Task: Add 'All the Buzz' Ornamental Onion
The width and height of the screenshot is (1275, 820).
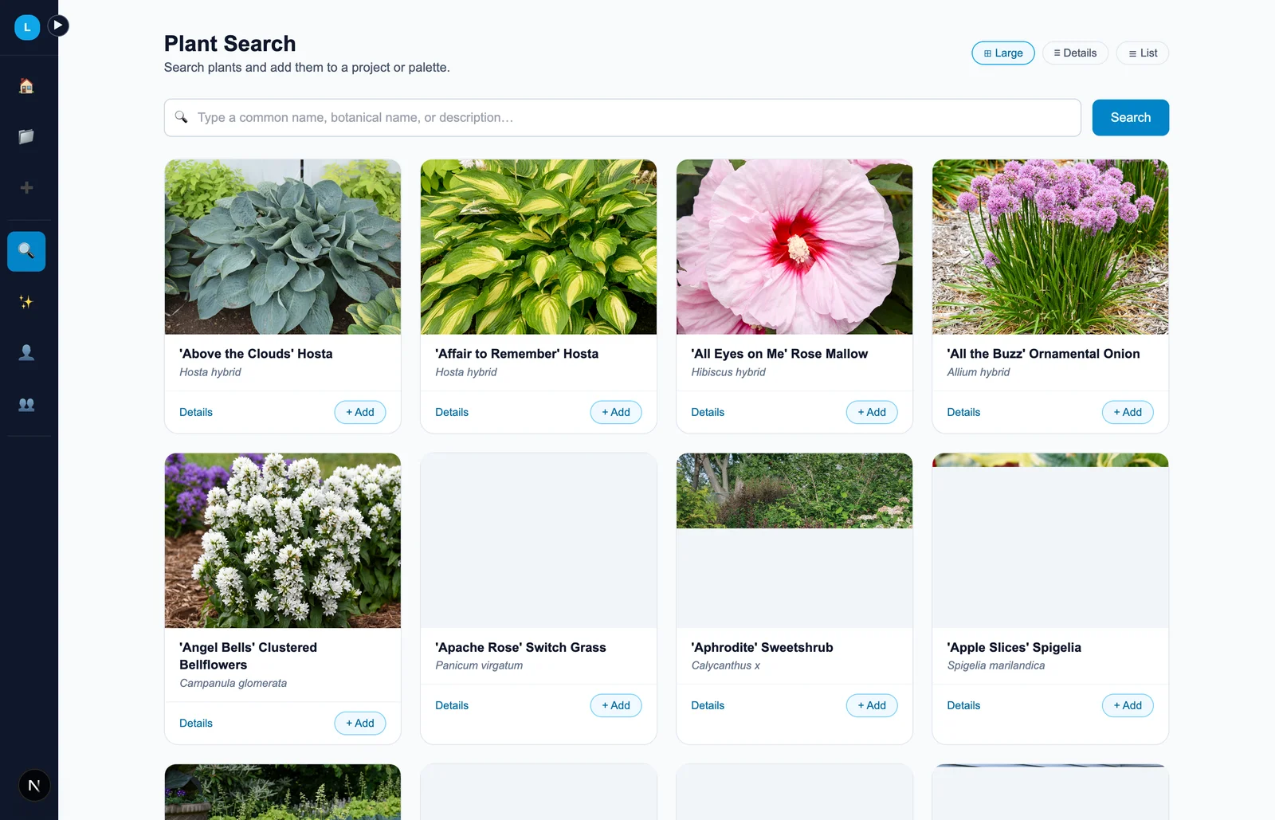Action: click(x=1128, y=412)
